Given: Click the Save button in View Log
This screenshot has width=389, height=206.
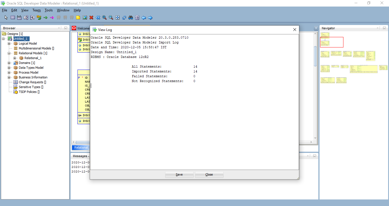Looking at the screenshot, I should click(179, 174).
